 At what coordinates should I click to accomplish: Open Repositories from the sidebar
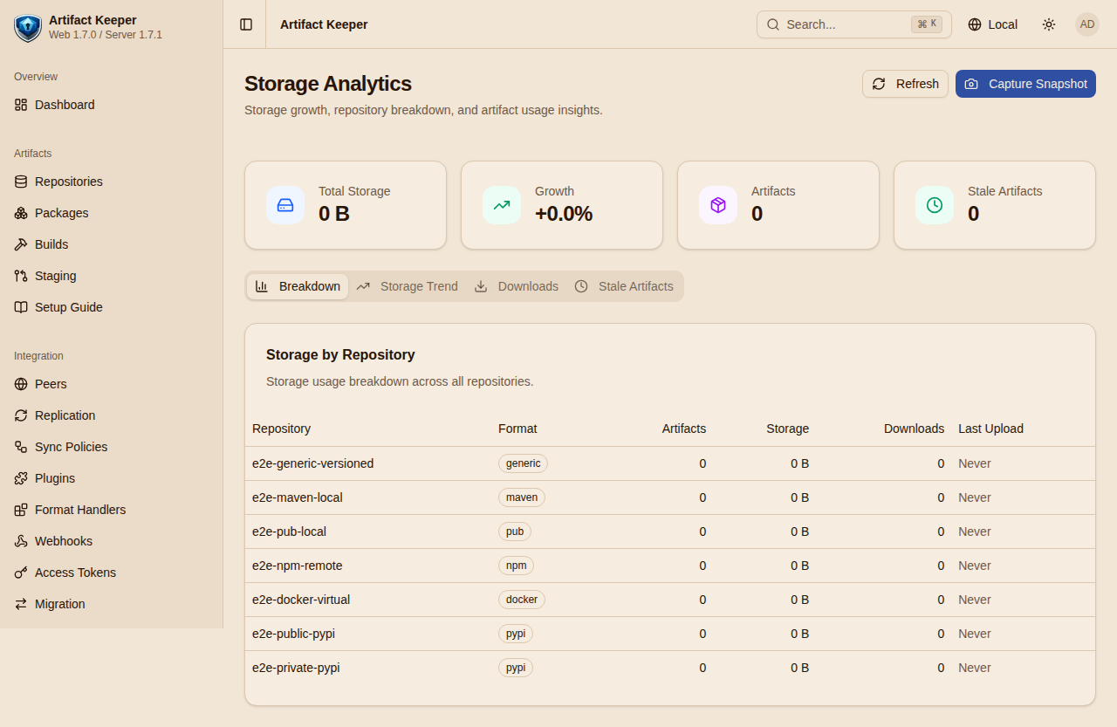tap(112, 182)
